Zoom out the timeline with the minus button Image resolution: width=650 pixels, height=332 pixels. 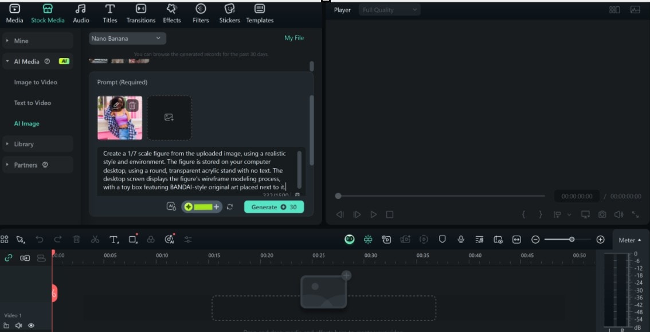tap(535, 240)
